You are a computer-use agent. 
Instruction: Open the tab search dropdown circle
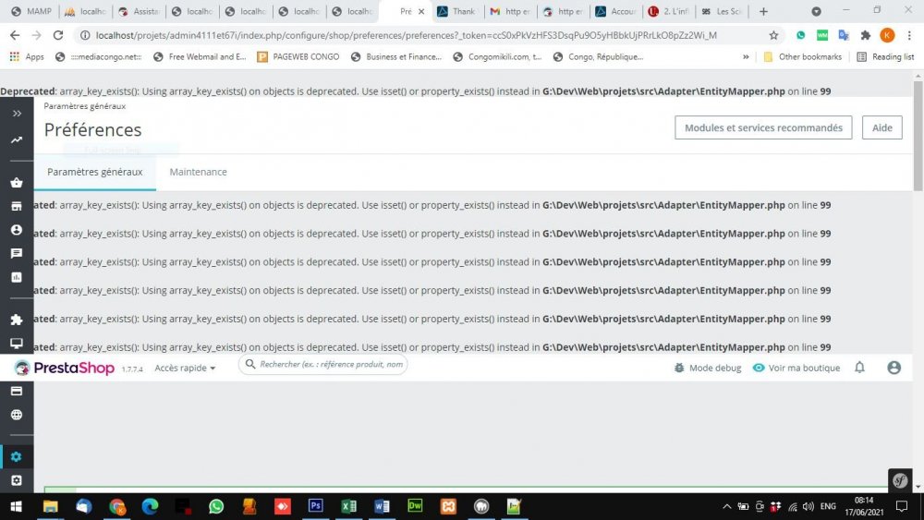[816, 11]
